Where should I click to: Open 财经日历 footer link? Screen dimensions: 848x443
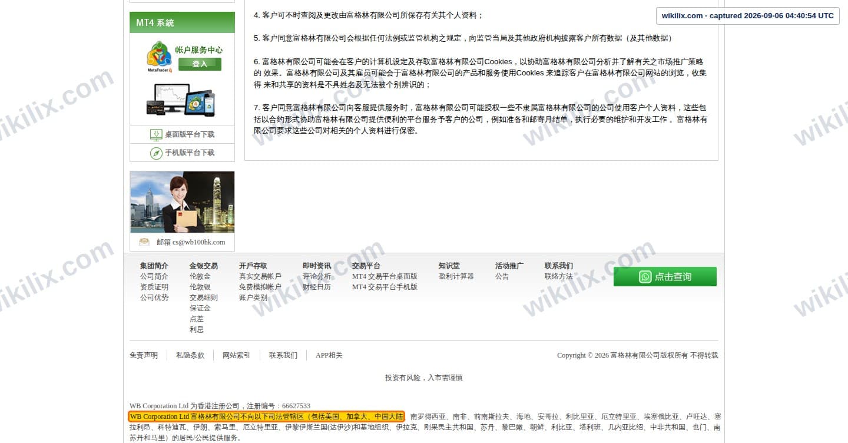pos(317,287)
